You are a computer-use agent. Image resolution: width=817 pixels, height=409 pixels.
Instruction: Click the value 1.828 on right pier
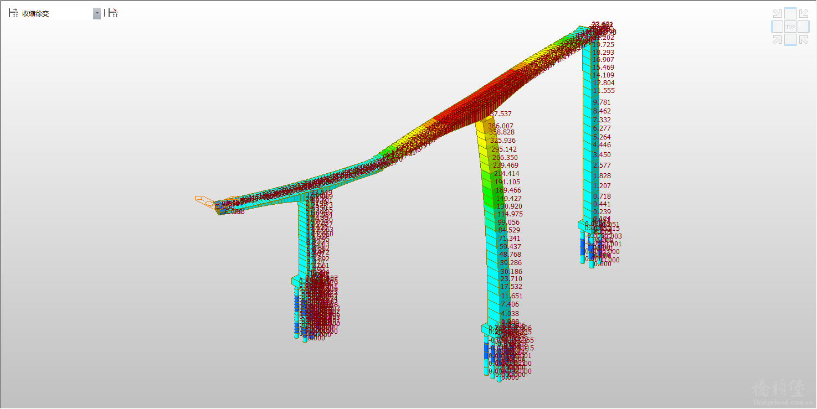(602, 176)
